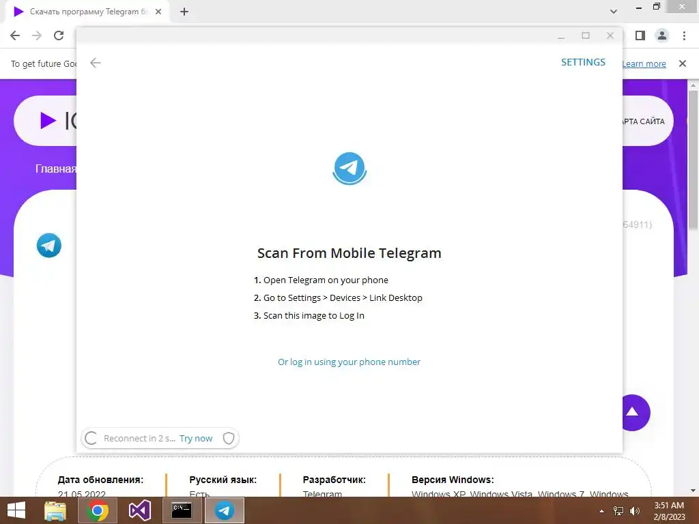Click the "Дата обновления:" label on the webpage
Viewport: 699px width, 524px height.
tap(100, 480)
